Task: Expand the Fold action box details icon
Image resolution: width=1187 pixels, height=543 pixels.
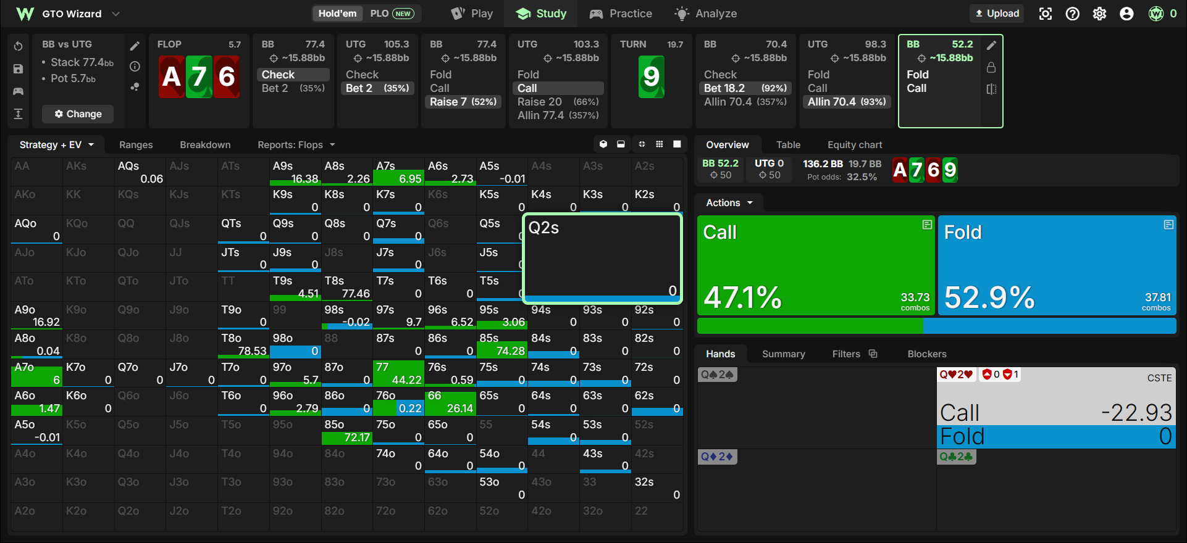Action: [1168, 225]
